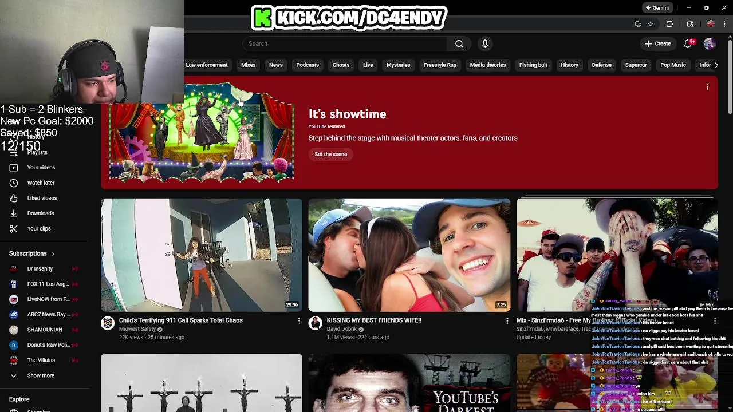Open Midwest Safety channel name link
Image resolution: width=733 pixels, height=412 pixels.
(x=137, y=329)
